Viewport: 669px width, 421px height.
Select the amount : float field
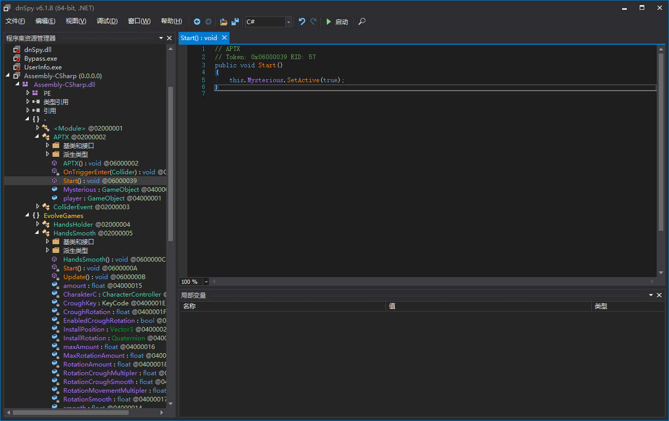(102, 286)
